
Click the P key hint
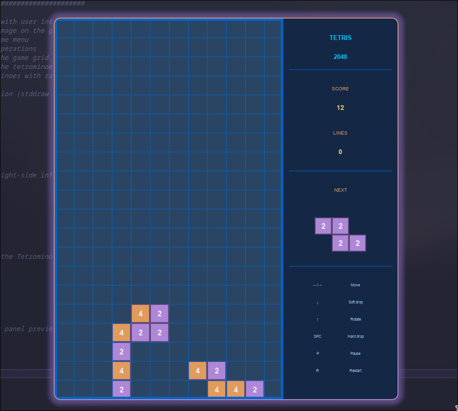[x=318, y=353]
